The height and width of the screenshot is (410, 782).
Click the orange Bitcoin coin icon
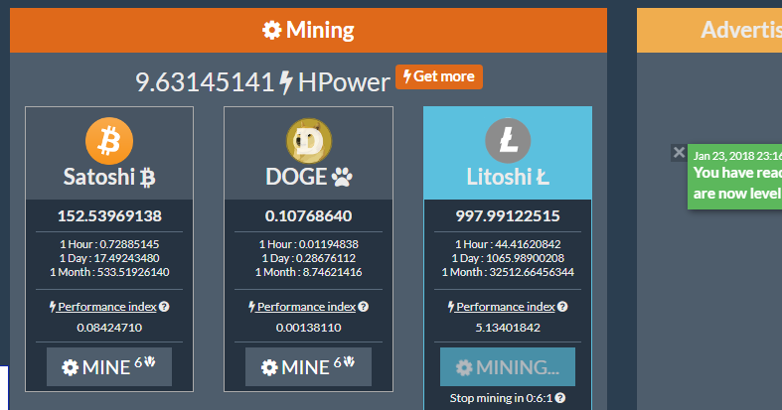click(108, 141)
